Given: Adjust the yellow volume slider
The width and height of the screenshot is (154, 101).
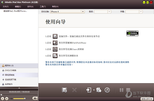Looking at the screenshot, I should [x=19, y=98].
